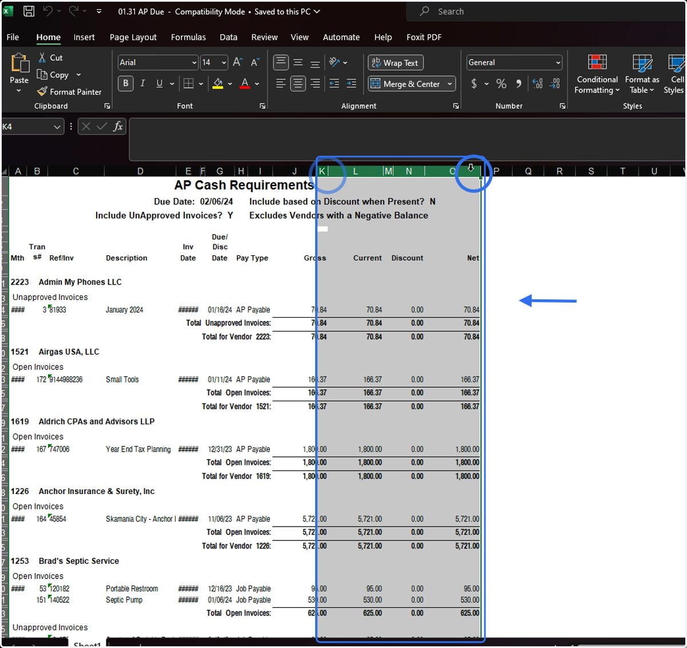Align cell text left

point(281,84)
